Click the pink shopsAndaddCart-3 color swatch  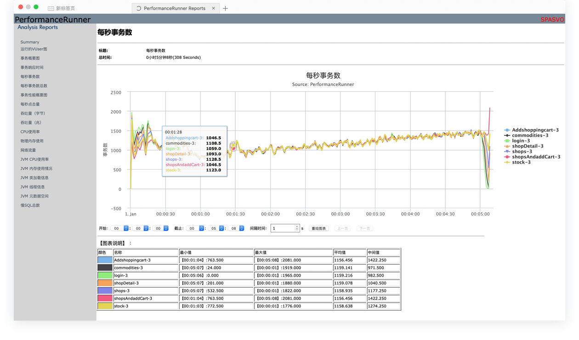pos(105,298)
